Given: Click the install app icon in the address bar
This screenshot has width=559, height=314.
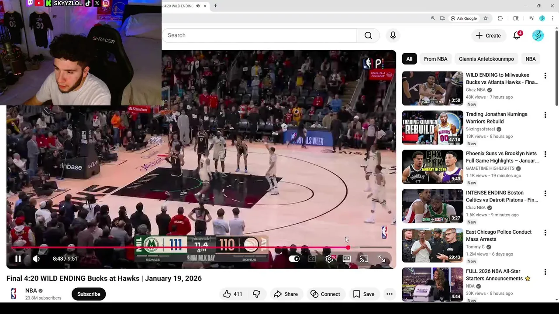Looking at the screenshot, I should pos(442,18).
